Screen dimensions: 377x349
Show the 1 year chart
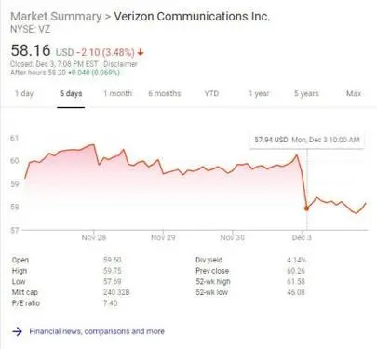click(x=259, y=93)
